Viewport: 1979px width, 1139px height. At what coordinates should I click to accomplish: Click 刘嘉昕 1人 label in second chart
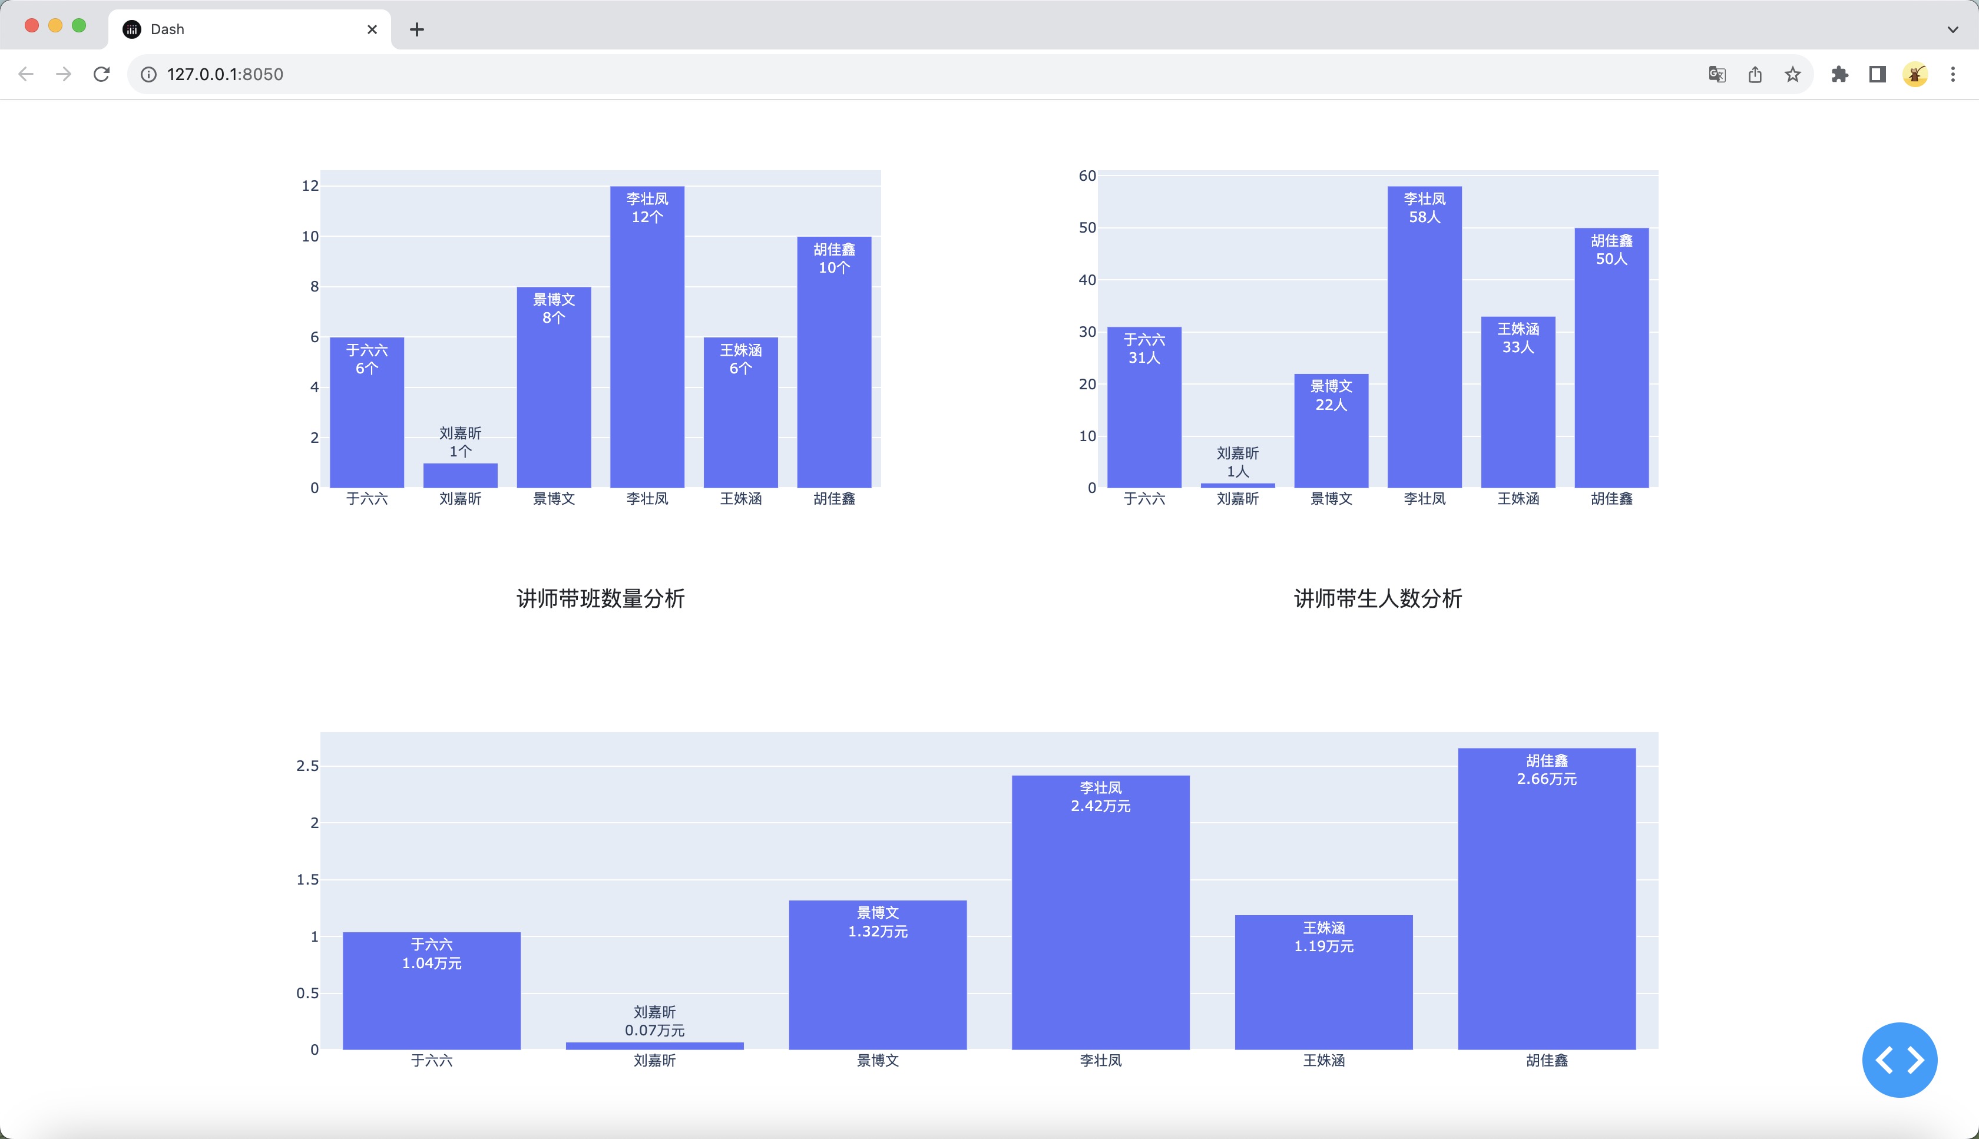click(1237, 462)
